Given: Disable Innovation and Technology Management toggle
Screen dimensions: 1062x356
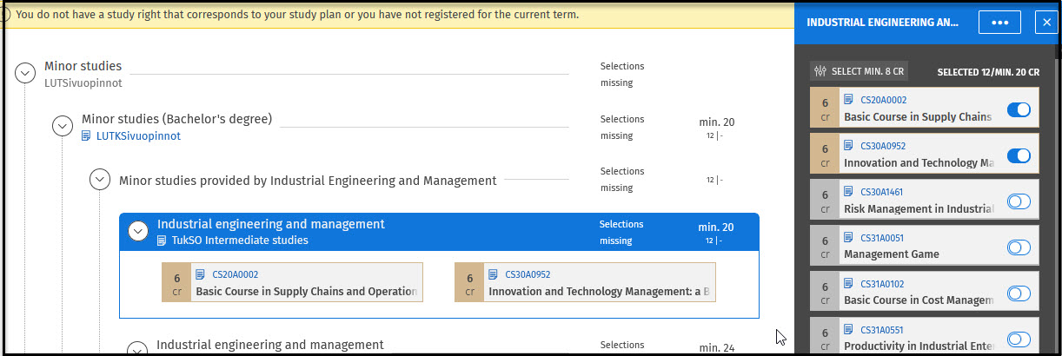Looking at the screenshot, I should pyautogui.click(x=1019, y=155).
